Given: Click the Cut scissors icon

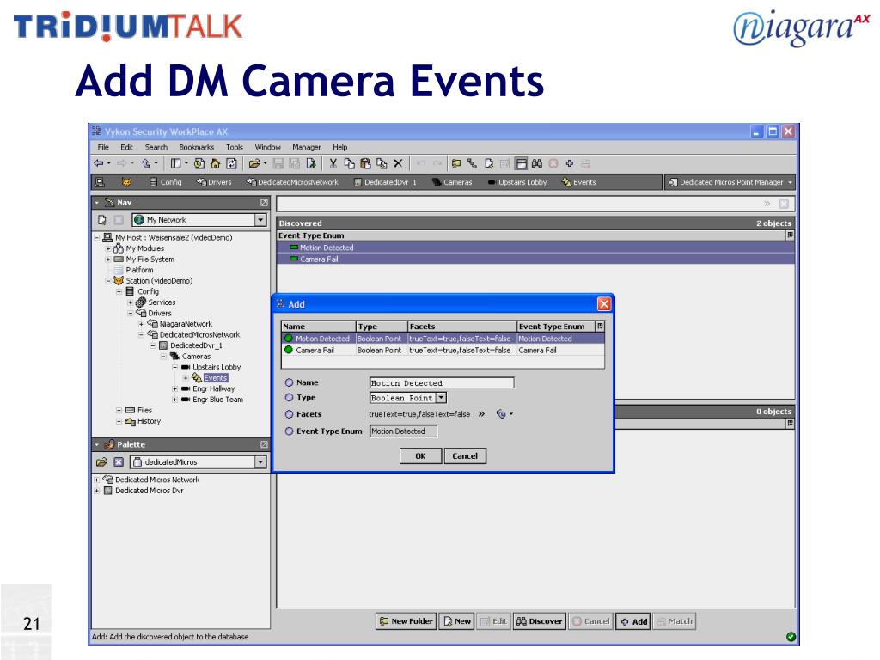Looking at the screenshot, I should point(333,163).
